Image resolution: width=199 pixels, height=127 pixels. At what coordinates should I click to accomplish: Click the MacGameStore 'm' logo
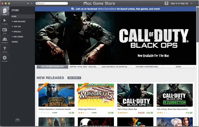coord(18,120)
